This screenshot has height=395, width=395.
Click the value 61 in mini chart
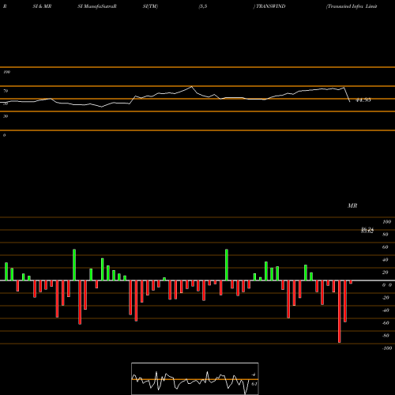pyautogui.click(x=254, y=384)
